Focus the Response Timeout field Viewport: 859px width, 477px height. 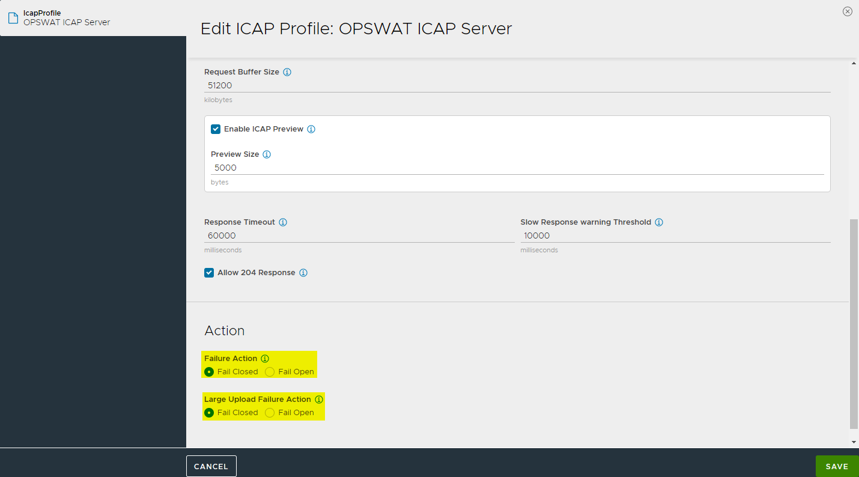(359, 235)
